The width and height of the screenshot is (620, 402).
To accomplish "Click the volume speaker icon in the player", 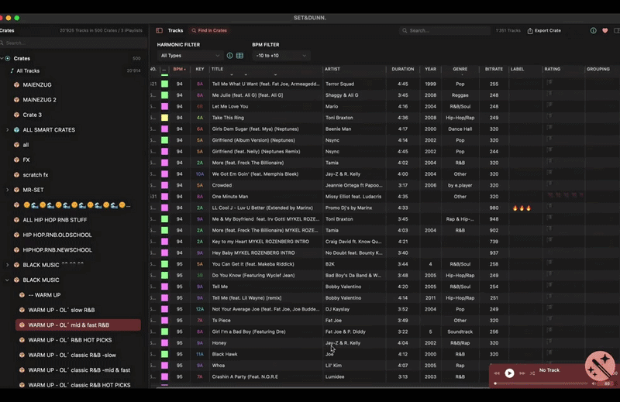I will pyautogui.click(x=594, y=383).
